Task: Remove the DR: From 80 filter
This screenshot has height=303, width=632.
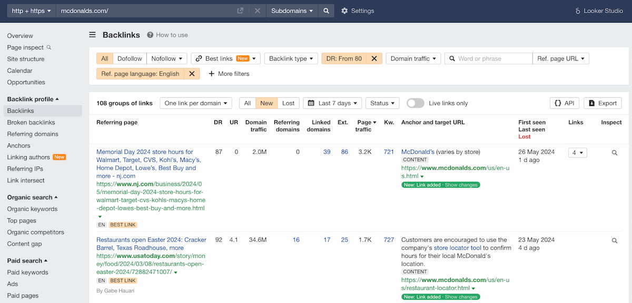Action: 374,58
